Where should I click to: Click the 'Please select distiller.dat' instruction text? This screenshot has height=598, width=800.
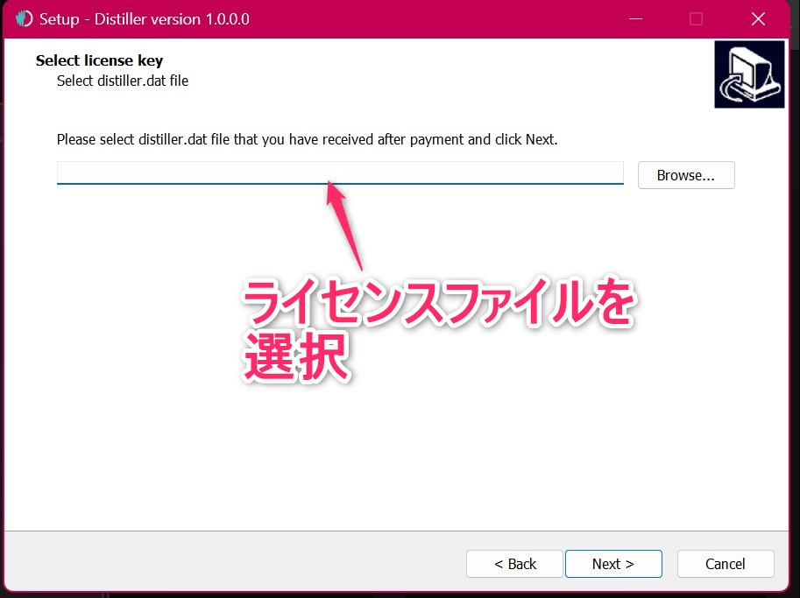tap(307, 139)
